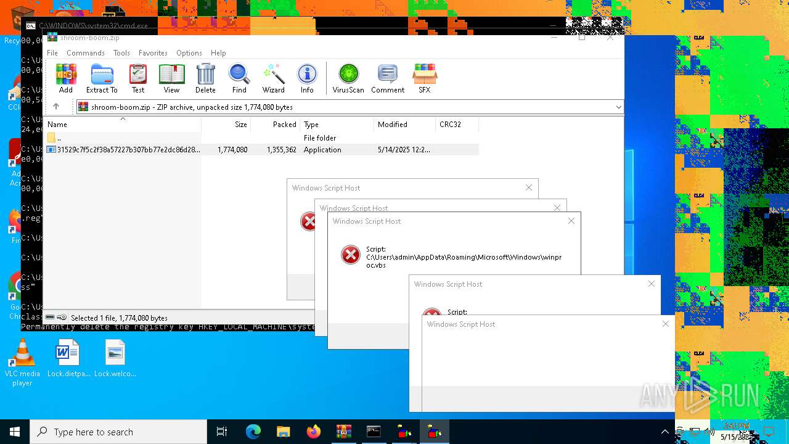Open VLC media player desktop shortcut
Screen dimensions: 789x444
(22, 363)
